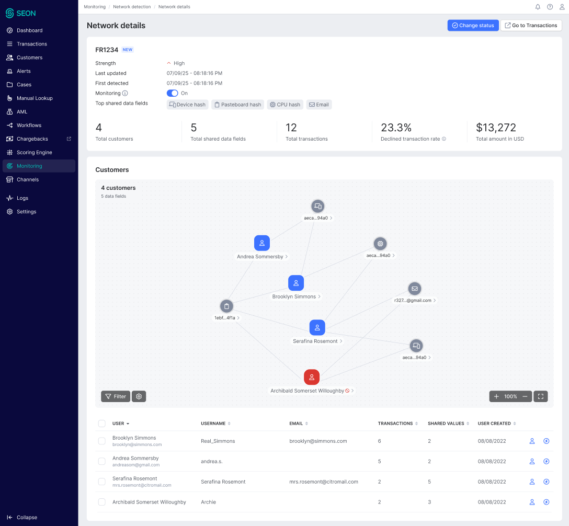Open the help question mark icon
The width and height of the screenshot is (569, 526).
(550, 7)
